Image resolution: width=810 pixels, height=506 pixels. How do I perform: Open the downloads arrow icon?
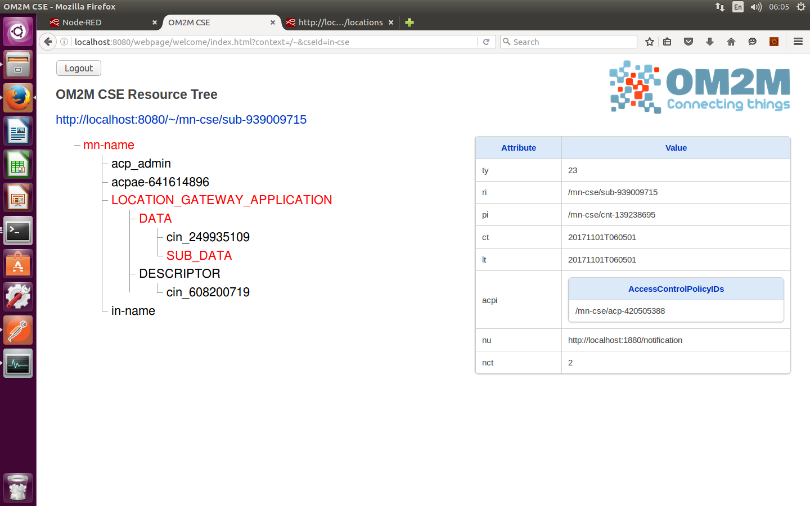pos(710,42)
